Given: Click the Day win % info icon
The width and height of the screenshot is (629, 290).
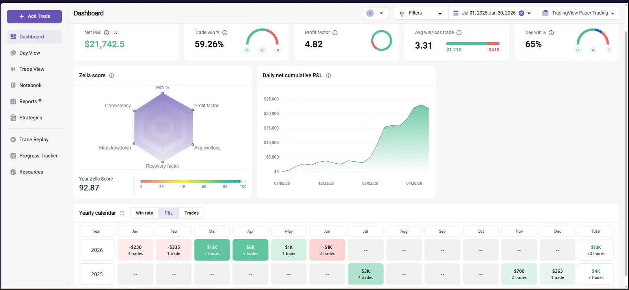Looking at the screenshot, I should click(x=551, y=33).
